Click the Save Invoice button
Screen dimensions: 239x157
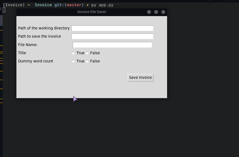point(141,78)
